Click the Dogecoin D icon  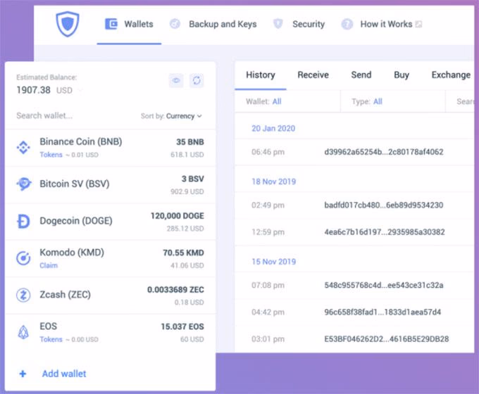(x=23, y=221)
